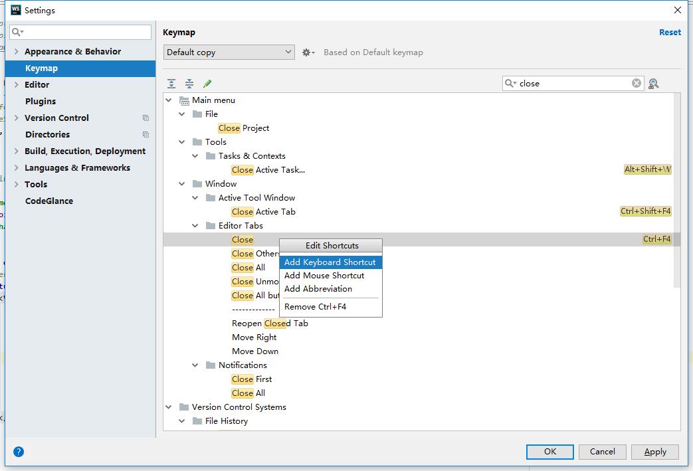Expand the Editor settings section
693x471 pixels.
(17, 84)
